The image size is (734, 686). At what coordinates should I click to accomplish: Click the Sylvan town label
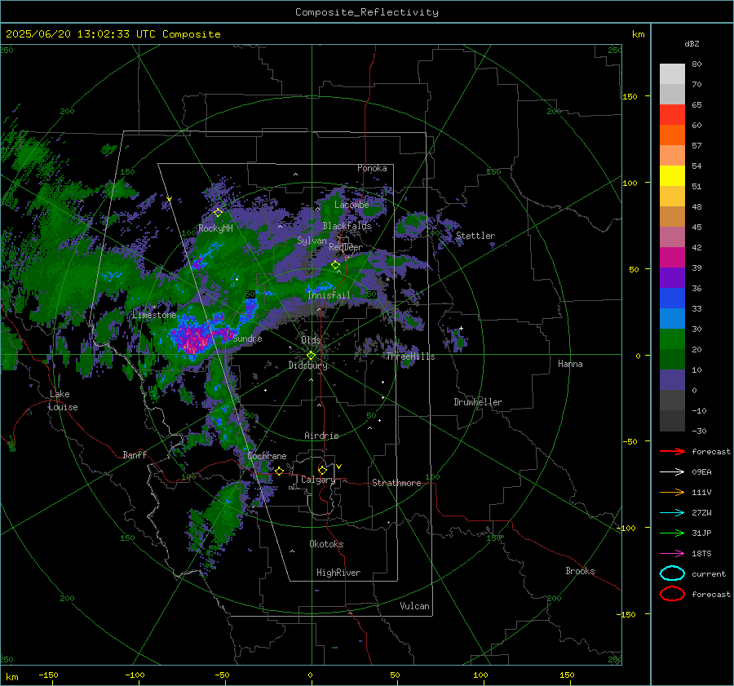(x=312, y=241)
